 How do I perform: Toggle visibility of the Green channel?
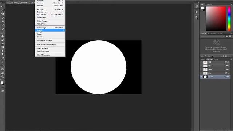point(201,70)
